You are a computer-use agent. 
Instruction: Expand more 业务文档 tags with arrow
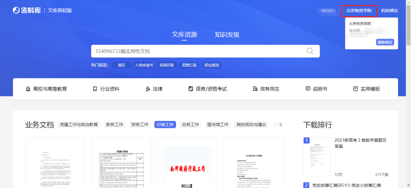pyautogui.click(x=281, y=124)
